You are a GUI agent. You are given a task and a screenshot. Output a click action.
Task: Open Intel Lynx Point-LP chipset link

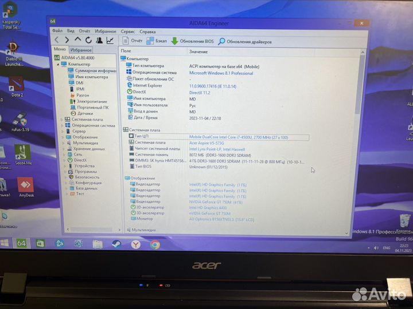pyautogui.click(x=217, y=149)
